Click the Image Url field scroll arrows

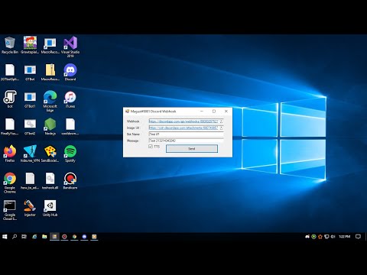point(221,128)
